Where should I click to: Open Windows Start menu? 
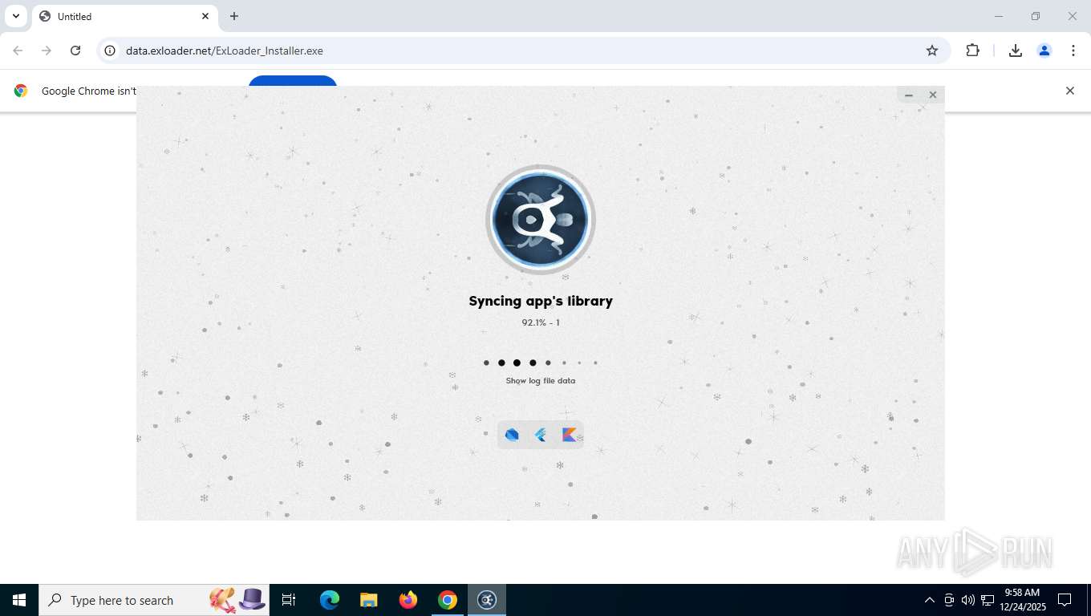point(19,600)
